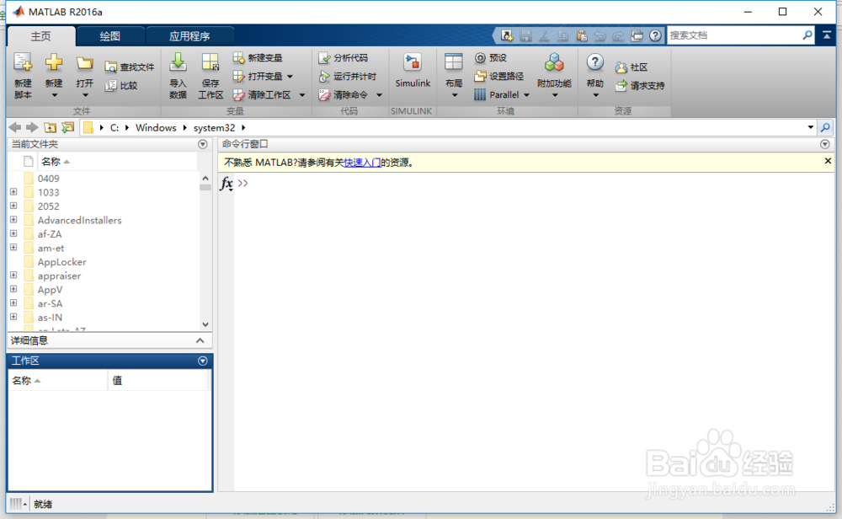Click Save Workspace (保存工作区) icon
The image size is (842, 519).
(210, 63)
